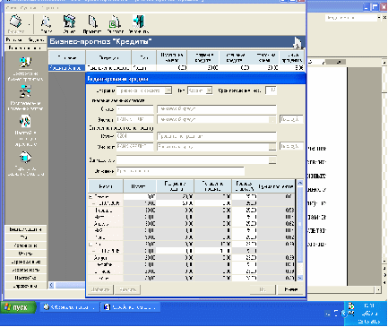Click the second column header of the dialog table
Screen dimensions: 388x327
(140, 186)
